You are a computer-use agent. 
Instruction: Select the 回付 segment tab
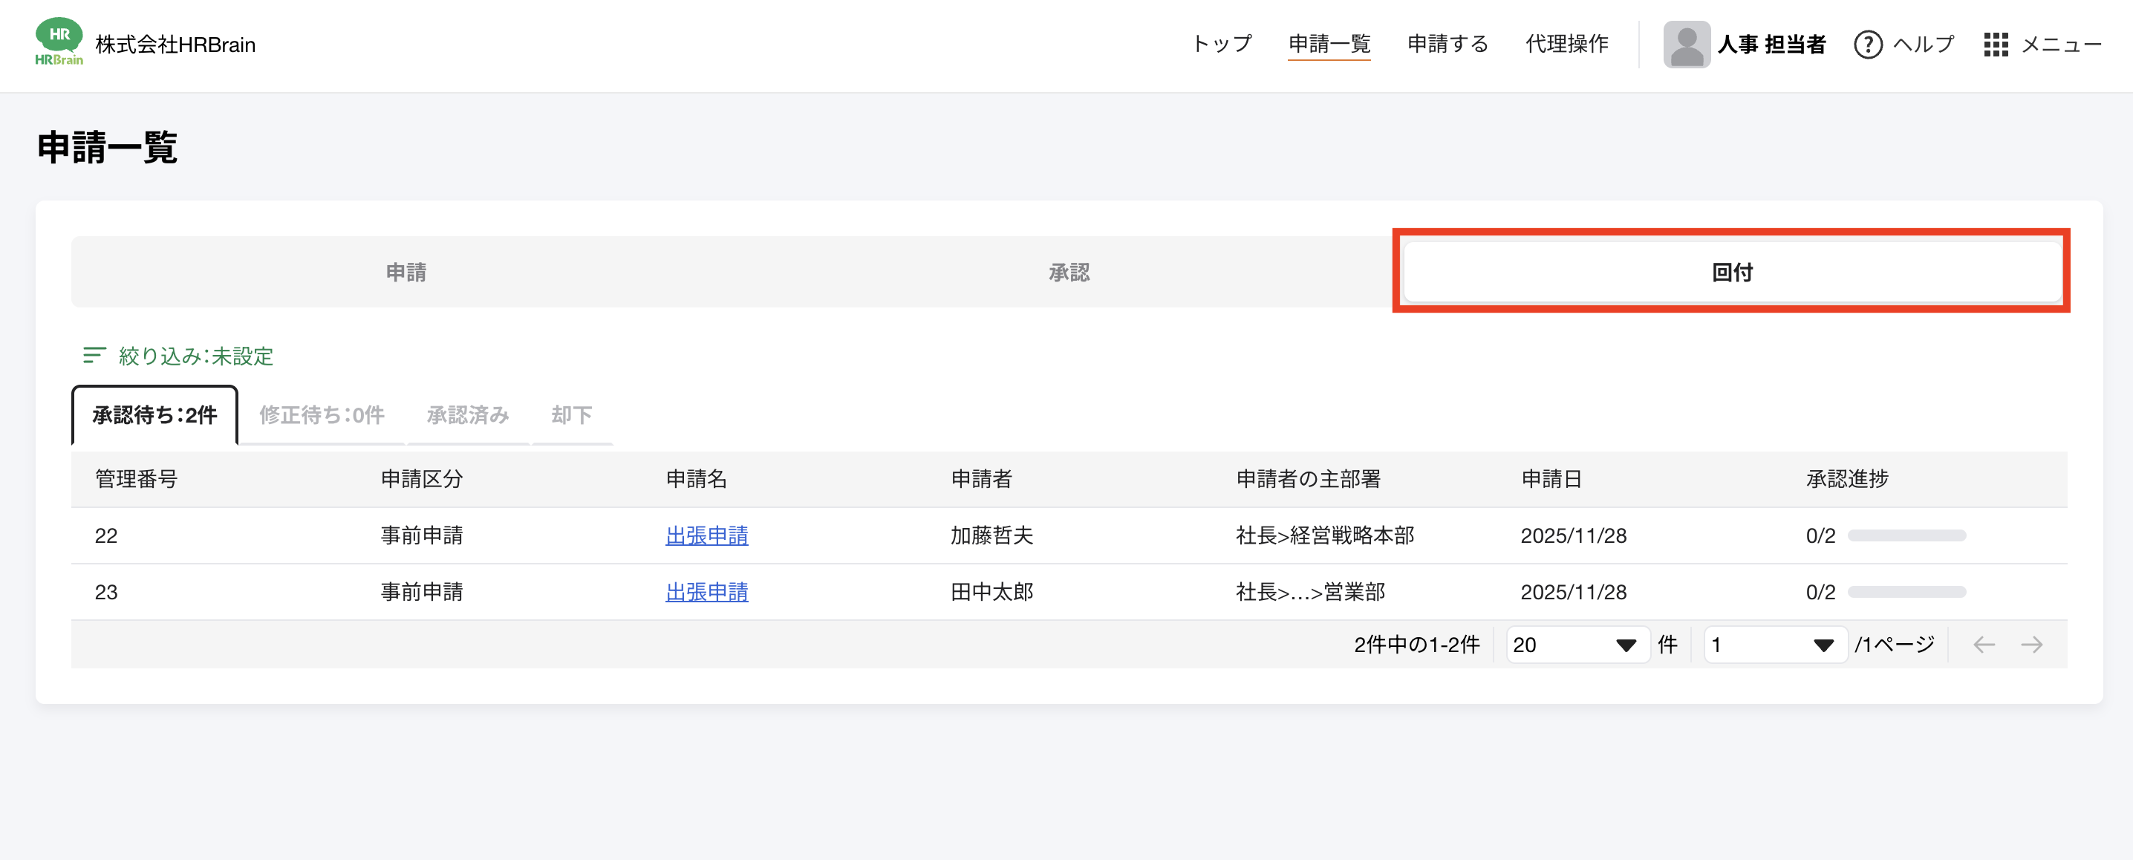coord(1731,272)
